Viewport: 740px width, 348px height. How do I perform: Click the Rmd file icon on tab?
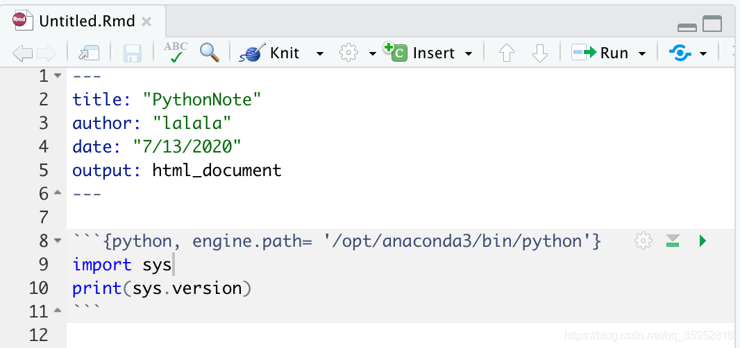pyautogui.click(x=23, y=21)
